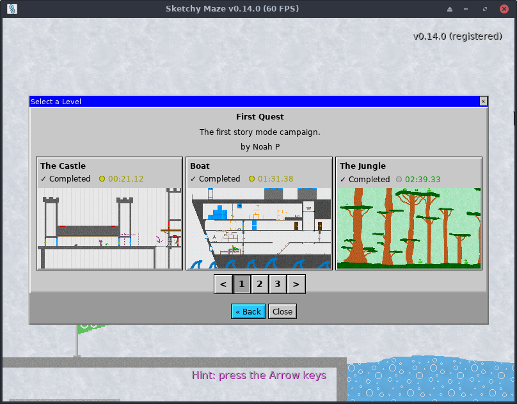Click the gray coin icon on The Jungle
The image size is (517, 404).
click(x=399, y=180)
